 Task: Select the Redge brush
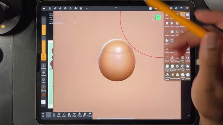click(x=188, y=76)
